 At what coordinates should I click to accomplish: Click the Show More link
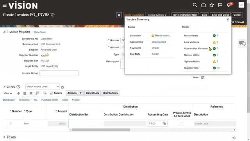(40, 32)
